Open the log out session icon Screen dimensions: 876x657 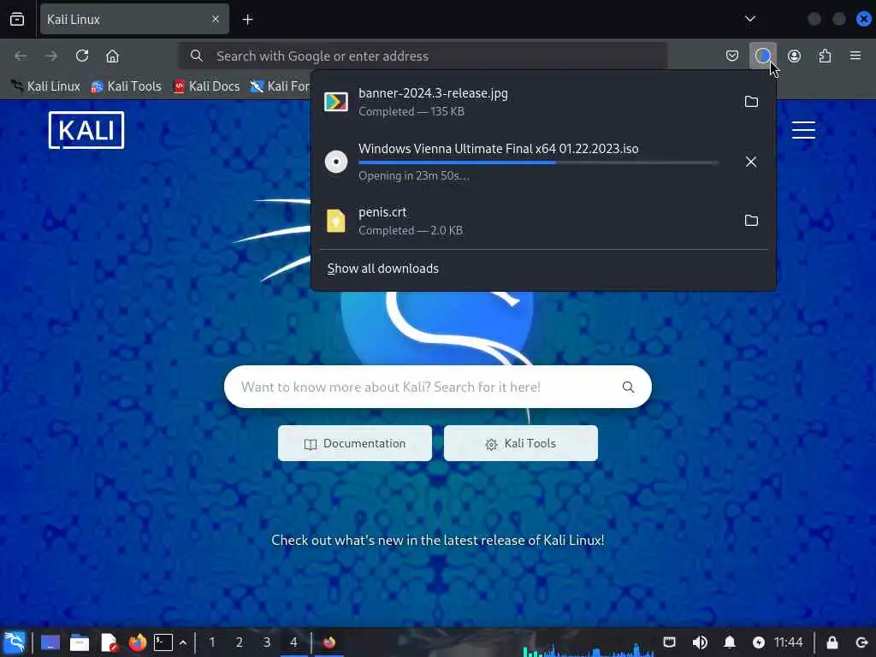[x=861, y=642]
